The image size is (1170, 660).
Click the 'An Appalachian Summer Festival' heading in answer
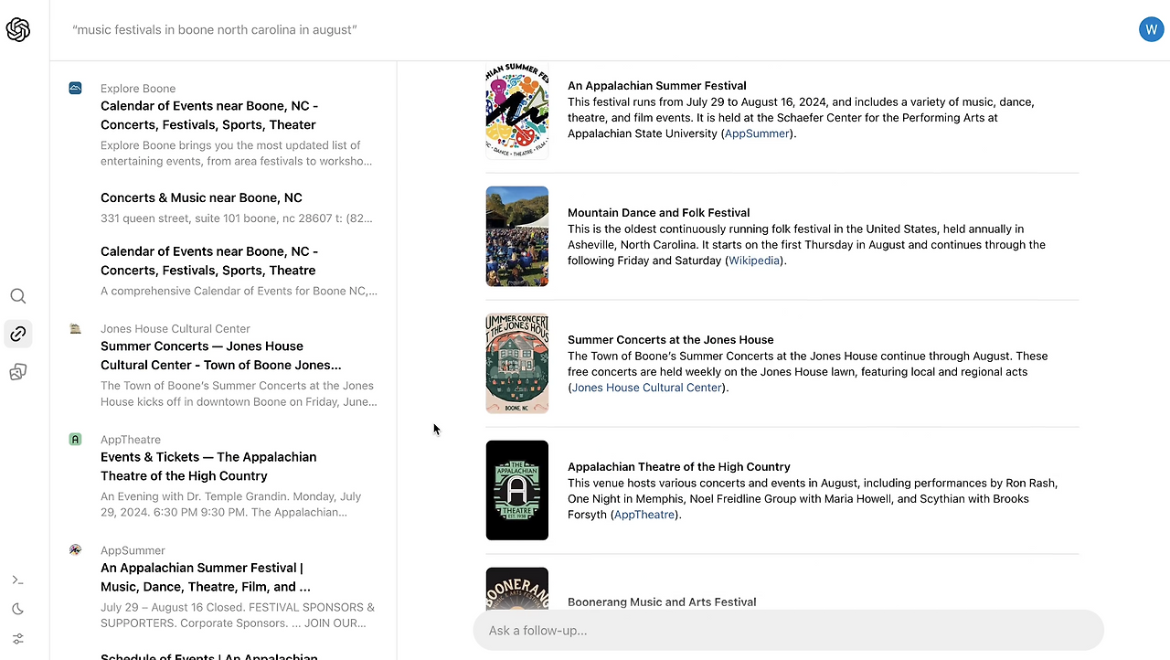click(x=657, y=86)
